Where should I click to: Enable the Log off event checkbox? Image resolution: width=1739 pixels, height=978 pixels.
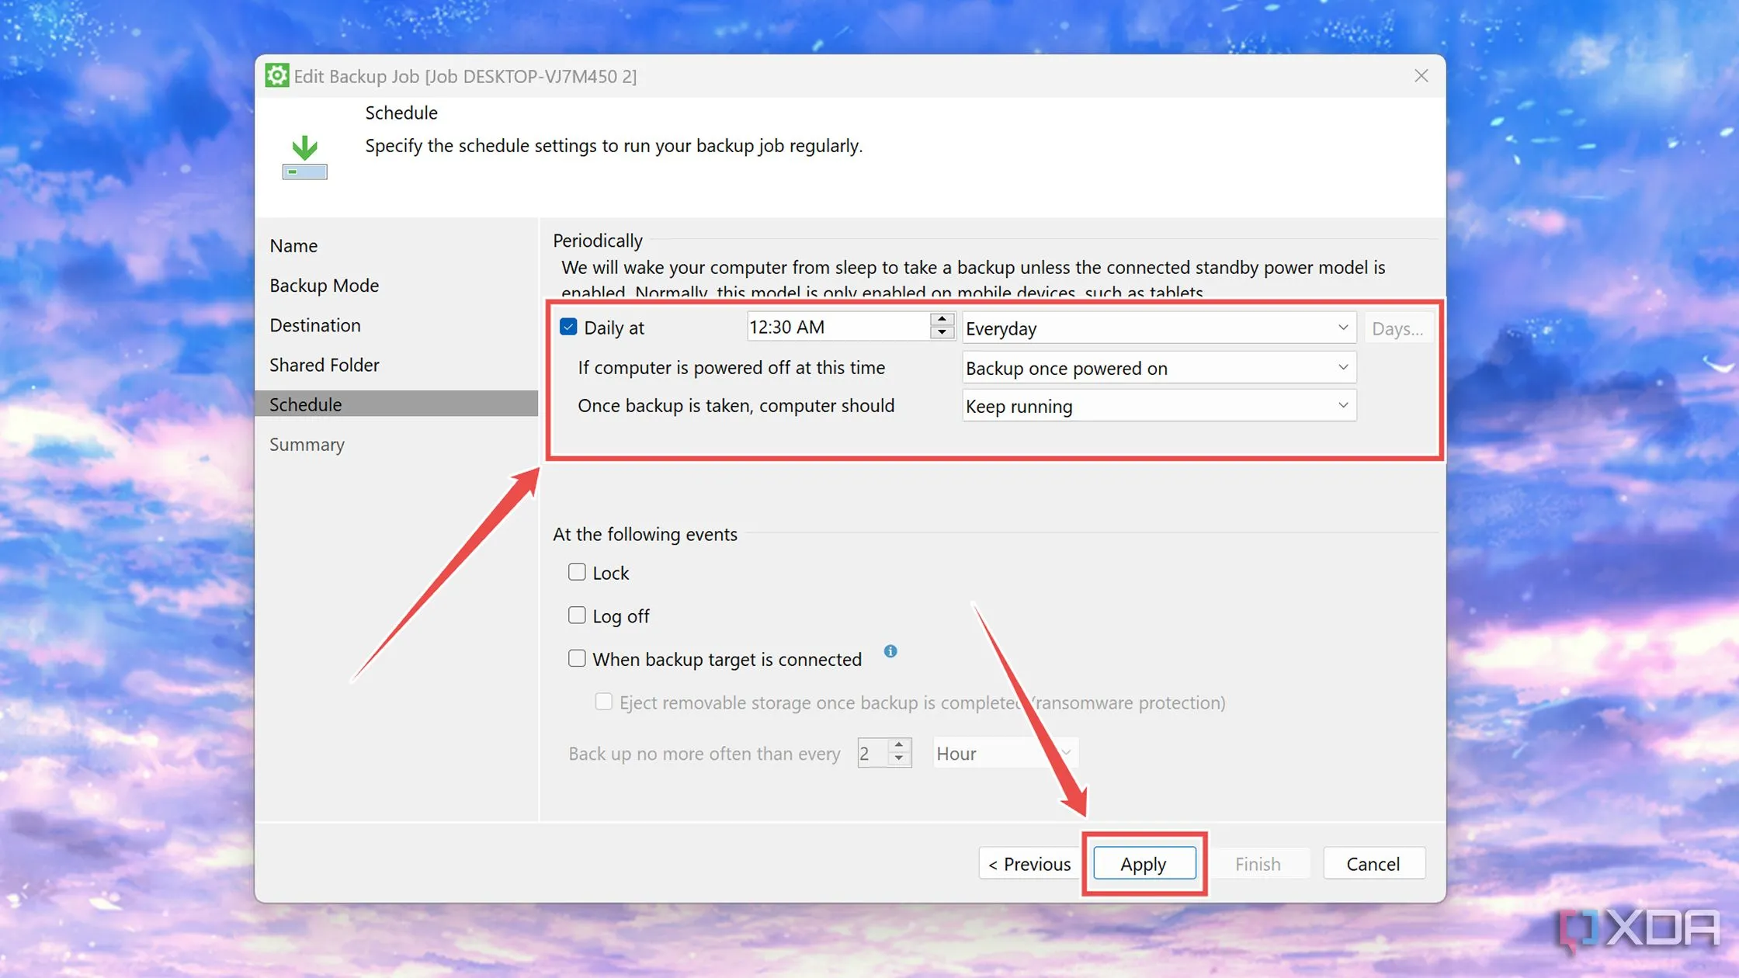[577, 616]
